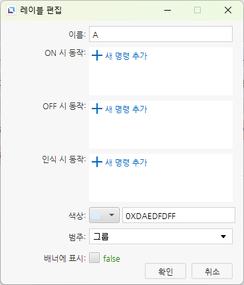Click the empty area of ON 시 동작 list
Viewport: 244px width, 285px height.
pos(161,79)
